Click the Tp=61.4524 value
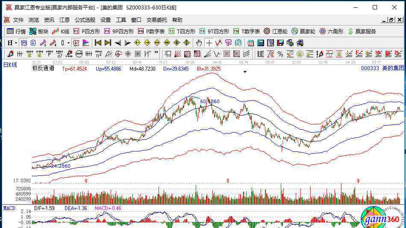The height and width of the screenshot is (228, 406). 74,69
